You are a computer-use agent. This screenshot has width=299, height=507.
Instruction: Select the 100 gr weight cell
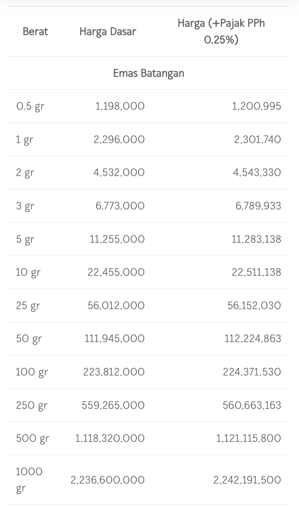[x=32, y=372]
